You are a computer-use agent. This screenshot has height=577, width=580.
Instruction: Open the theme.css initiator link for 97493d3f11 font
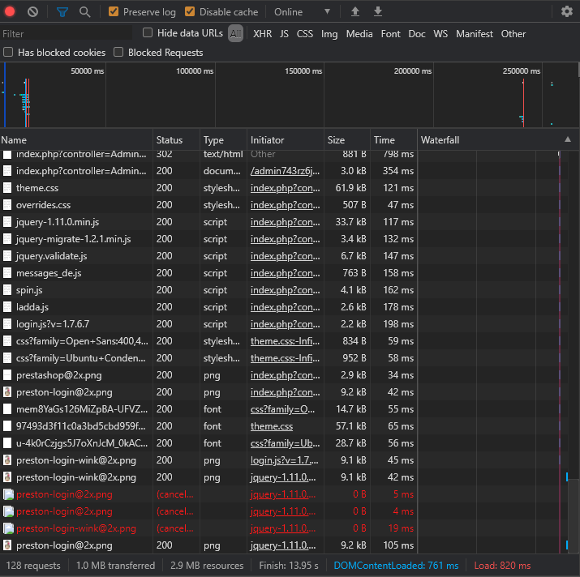click(x=271, y=426)
